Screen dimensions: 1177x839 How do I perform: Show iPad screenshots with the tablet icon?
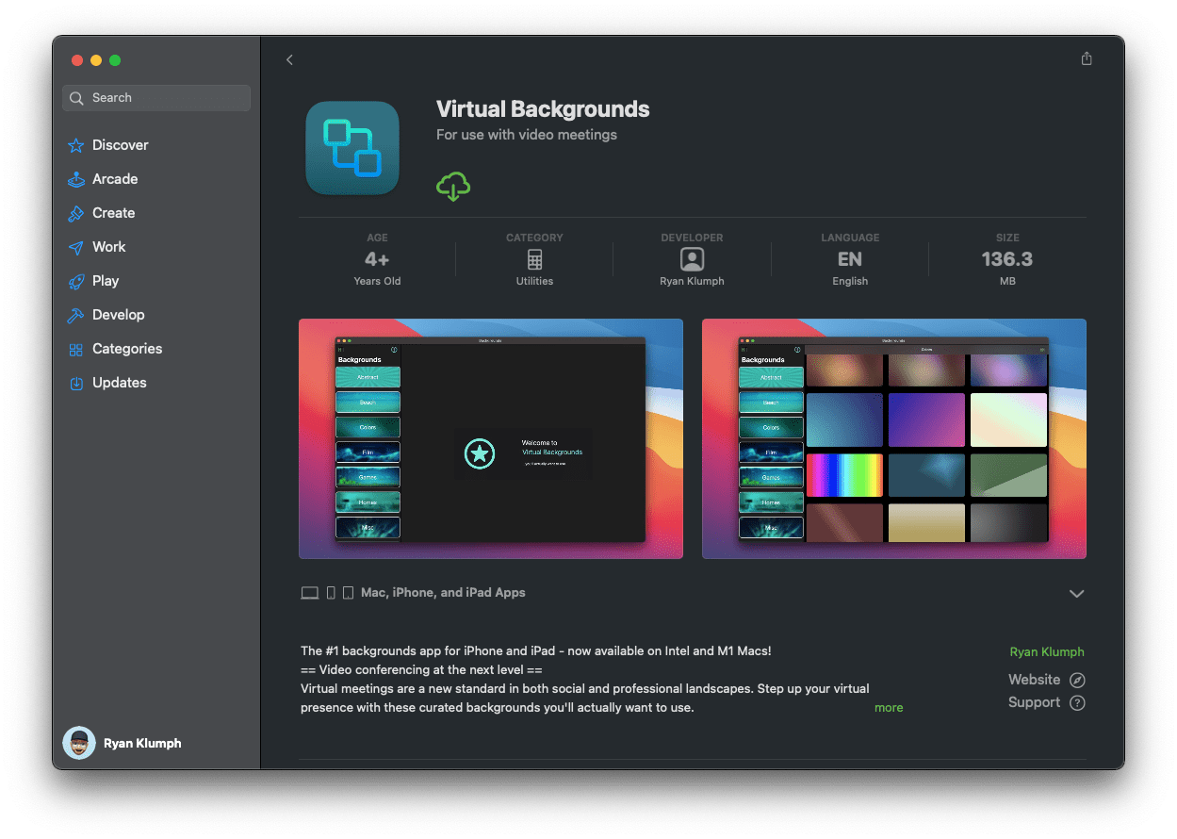[348, 592]
